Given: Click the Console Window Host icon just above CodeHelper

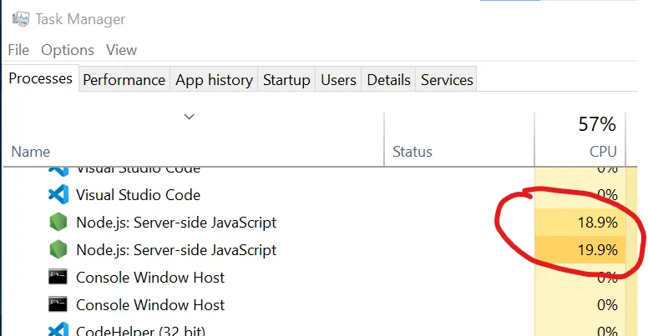Looking at the screenshot, I should (58, 304).
